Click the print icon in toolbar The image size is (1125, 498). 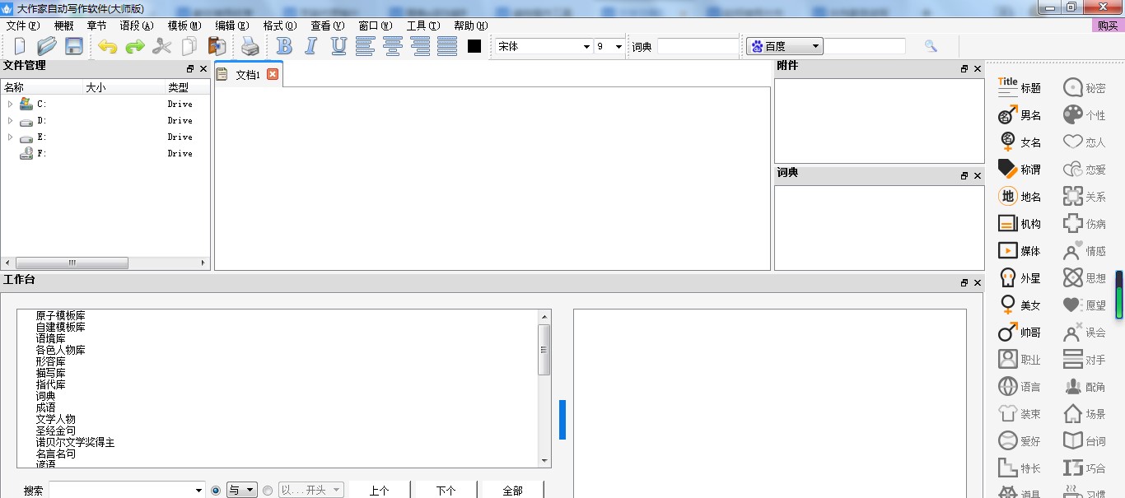(250, 47)
